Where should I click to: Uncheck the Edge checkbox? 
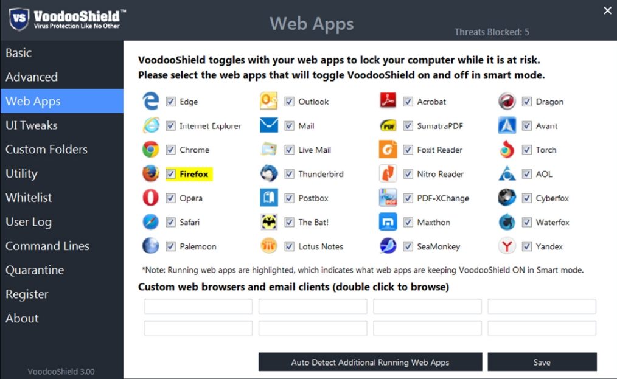point(170,102)
